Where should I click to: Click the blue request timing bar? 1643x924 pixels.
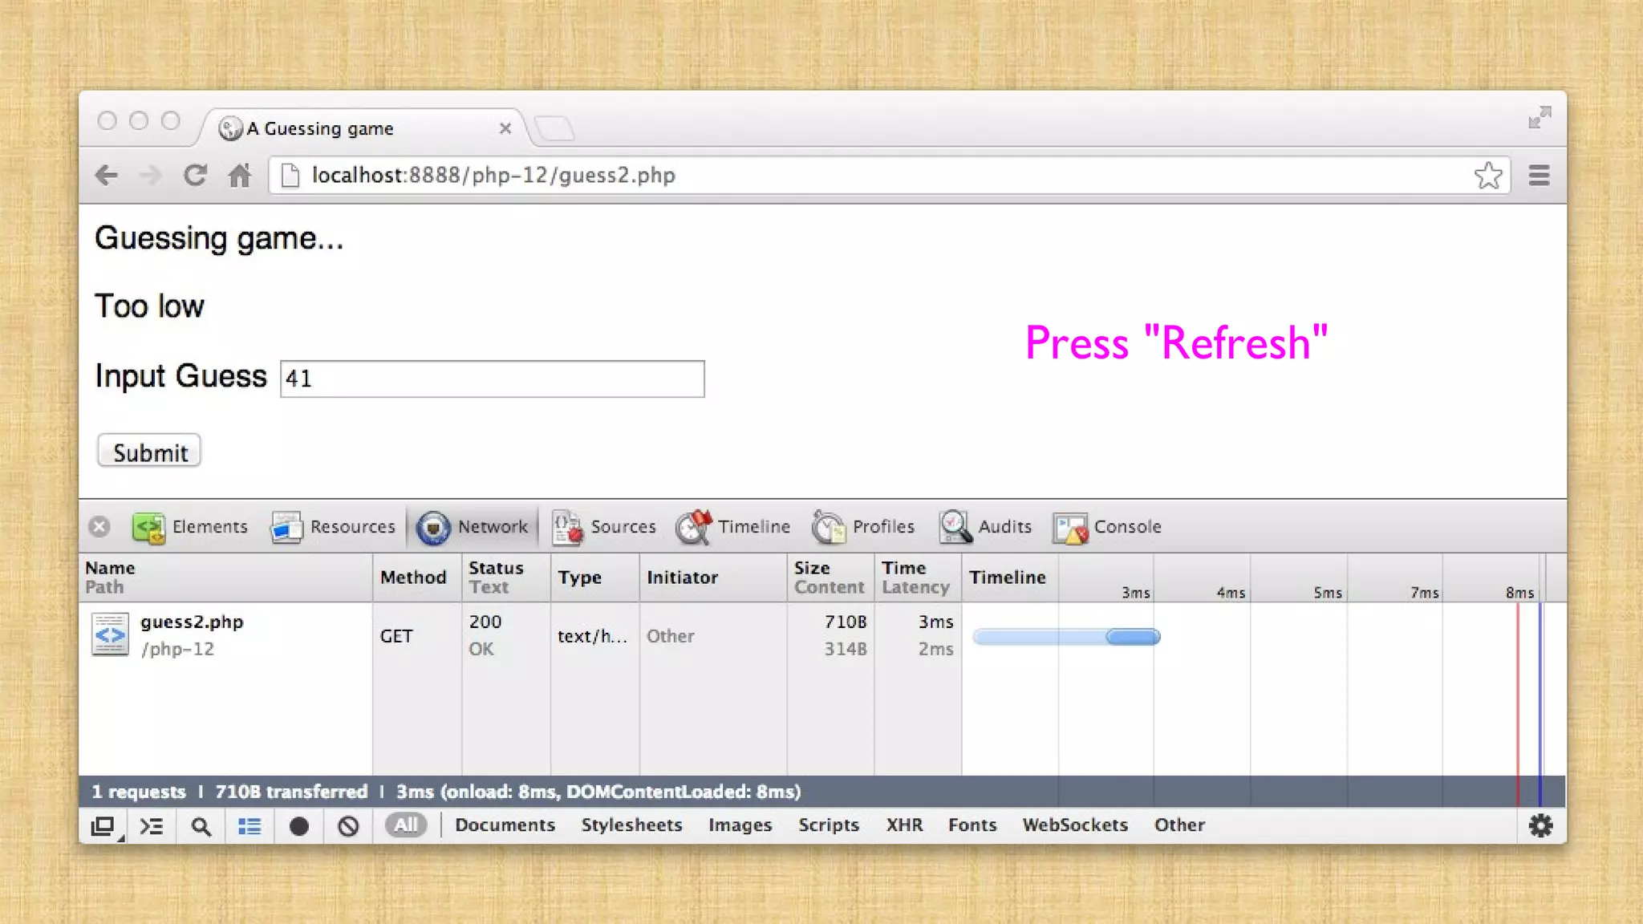pos(1066,637)
